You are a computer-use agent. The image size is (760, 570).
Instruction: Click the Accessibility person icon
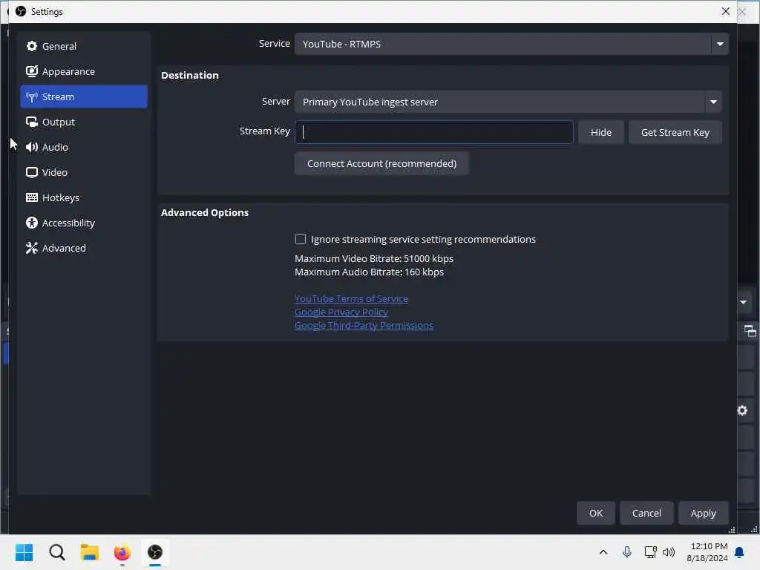(31, 223)
